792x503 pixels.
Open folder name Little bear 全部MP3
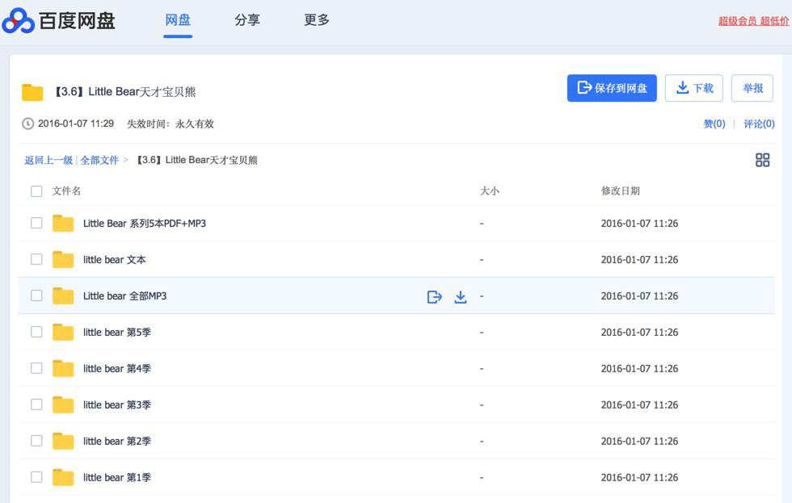[x=124, y=296]
